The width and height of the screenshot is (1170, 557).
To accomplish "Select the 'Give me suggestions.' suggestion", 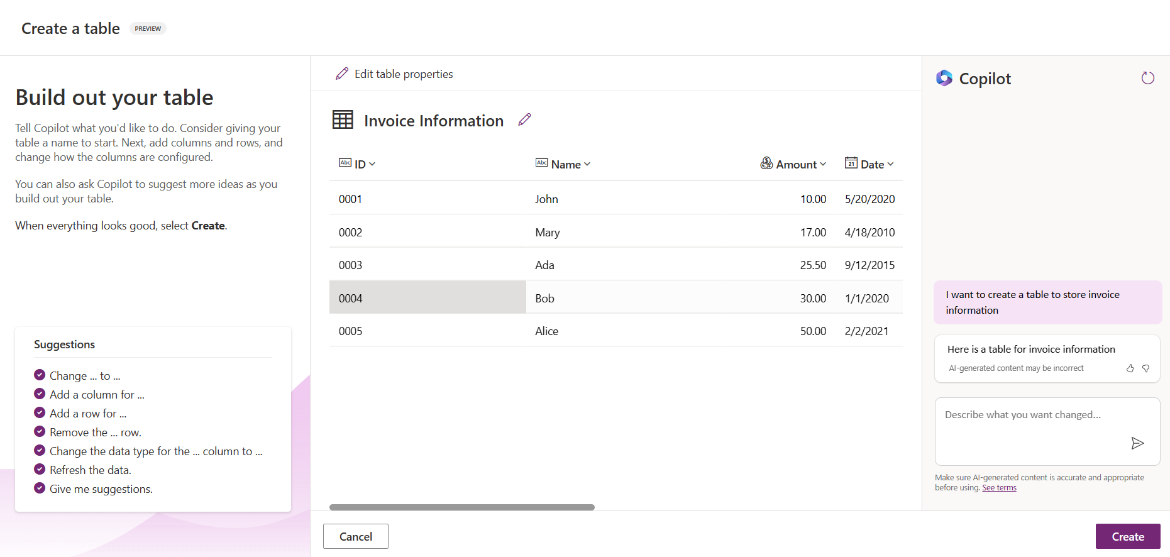I will click(101, 489).
